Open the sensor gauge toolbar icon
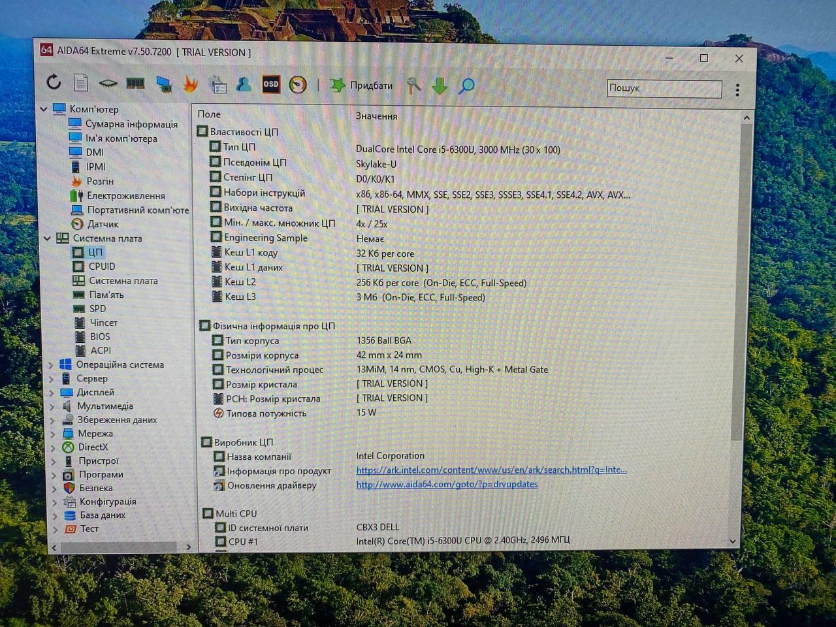This screenshot has height=627, width=836. coord(298,85)
